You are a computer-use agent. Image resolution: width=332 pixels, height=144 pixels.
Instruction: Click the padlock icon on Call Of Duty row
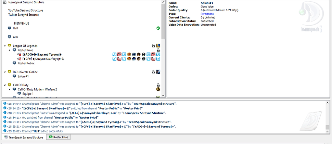click(158, 85)
